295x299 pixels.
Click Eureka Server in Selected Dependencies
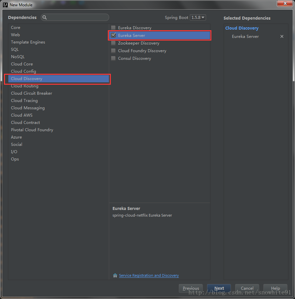click(x=245, y=37)
